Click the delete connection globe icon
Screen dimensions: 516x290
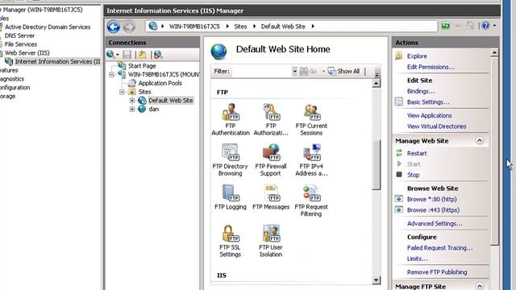click(x=158, y=55)
